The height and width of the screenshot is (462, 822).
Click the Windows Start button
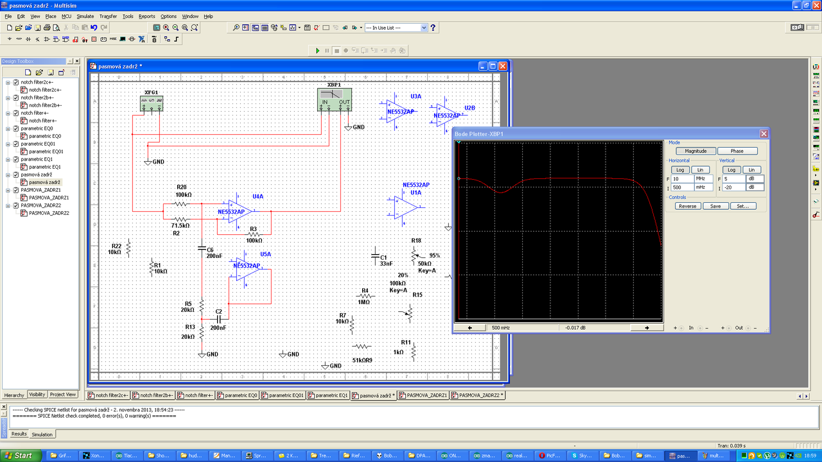21,456
